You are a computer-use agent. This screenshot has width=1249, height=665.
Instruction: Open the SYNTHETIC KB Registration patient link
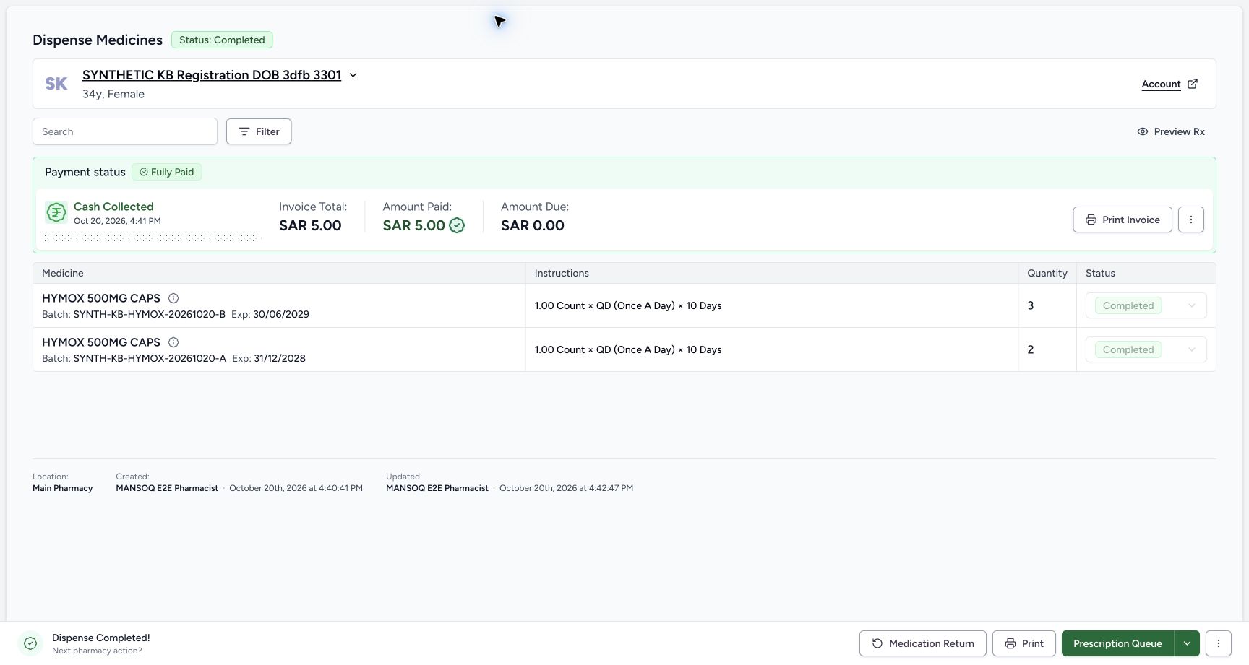point(212,75)
